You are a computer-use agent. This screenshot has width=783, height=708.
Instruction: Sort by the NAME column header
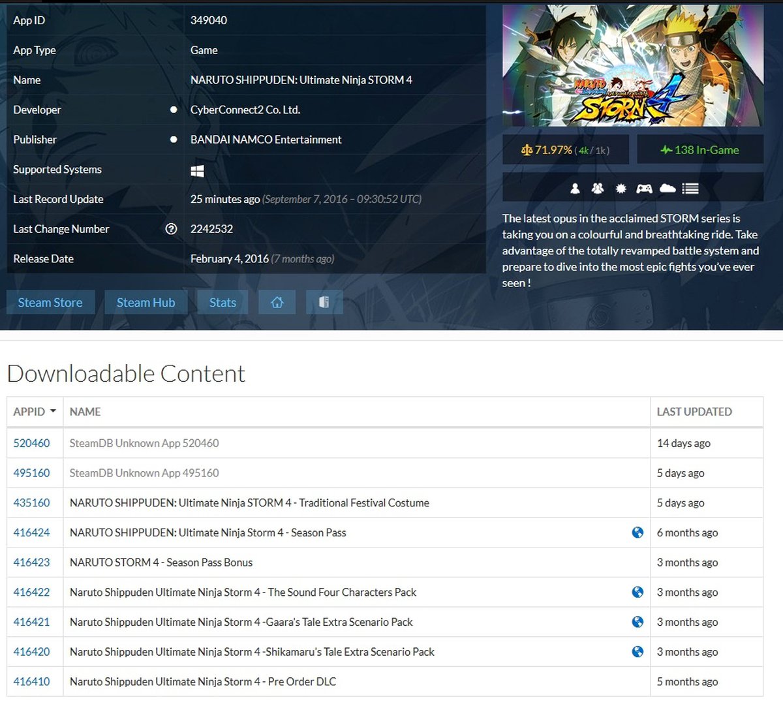coord(85,412)
